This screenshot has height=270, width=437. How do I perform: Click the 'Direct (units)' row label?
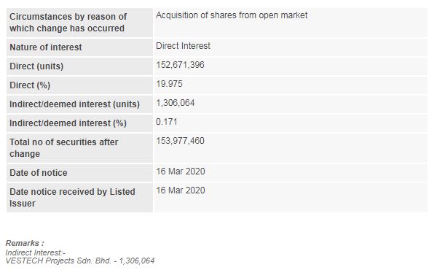point(36,66)
